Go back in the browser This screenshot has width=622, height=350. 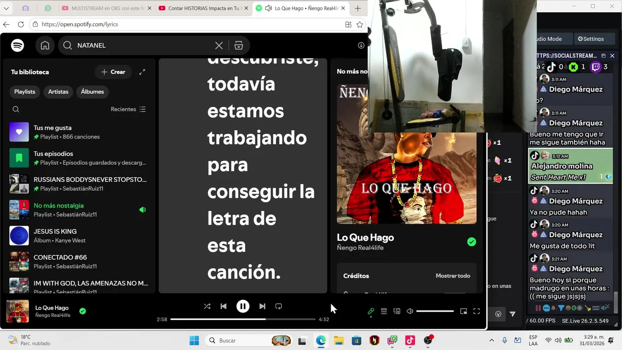pos(6,24)
